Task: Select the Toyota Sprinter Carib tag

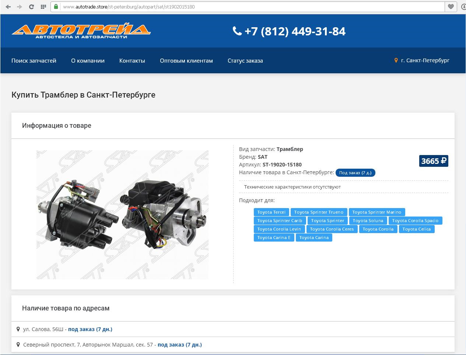Action: [x=280, y=221]
